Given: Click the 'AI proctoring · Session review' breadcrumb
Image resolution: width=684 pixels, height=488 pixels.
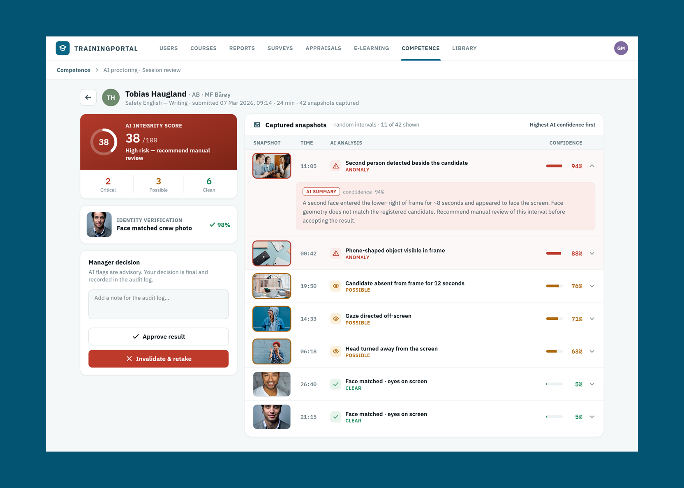Looking at the screenshot, I should [x=142, y=70].
